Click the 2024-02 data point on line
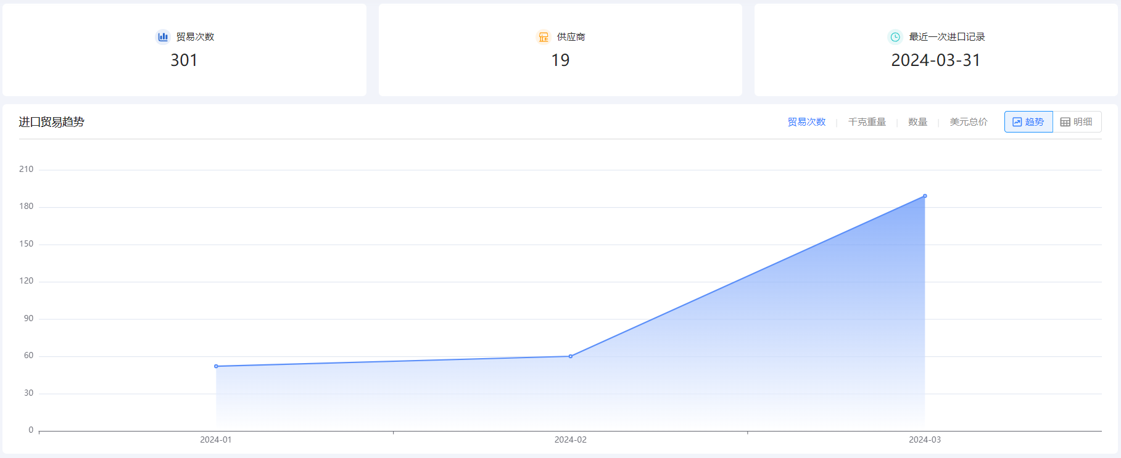1121x458 pixels. [570, 356]
